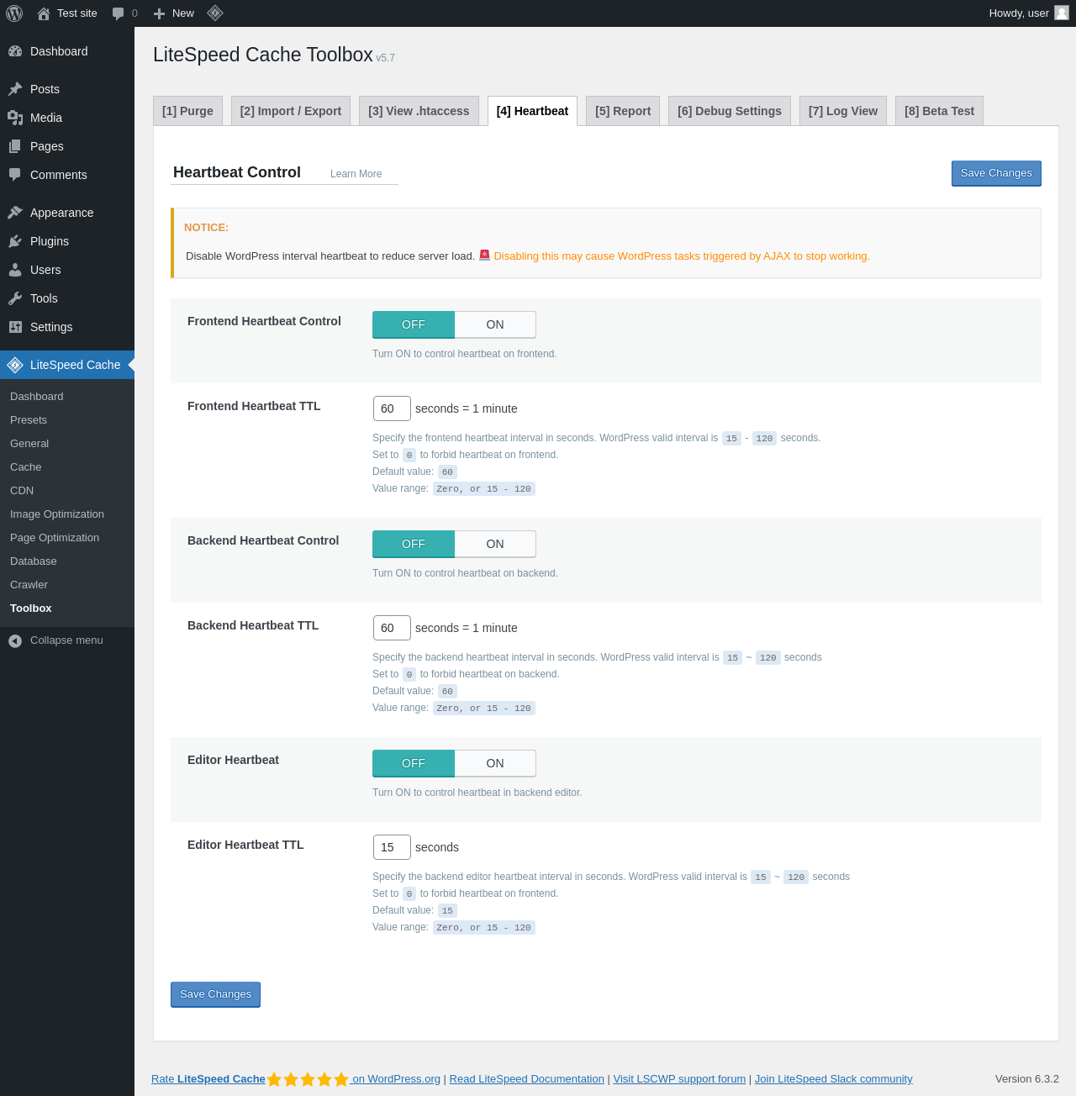Switch Editor Heartbeat to ON
Viewport: 1076px width, 1096px height.
(495, 763)
